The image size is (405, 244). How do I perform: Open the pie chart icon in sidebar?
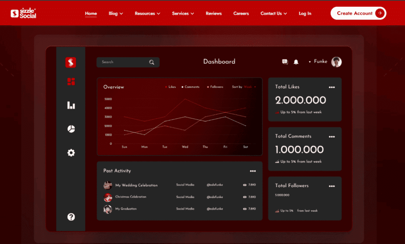pos(71,129)
